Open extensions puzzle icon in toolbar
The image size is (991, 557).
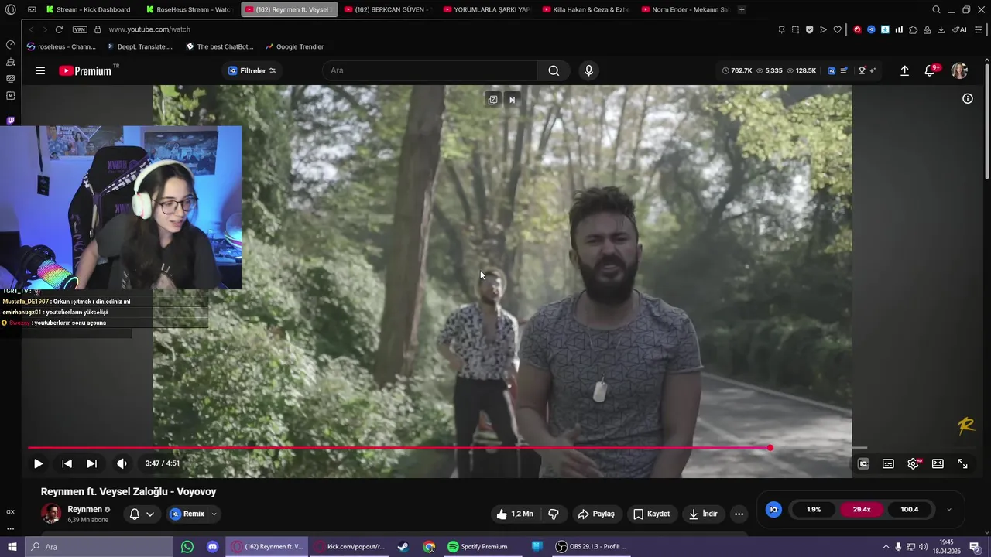[x=913, y=29]
